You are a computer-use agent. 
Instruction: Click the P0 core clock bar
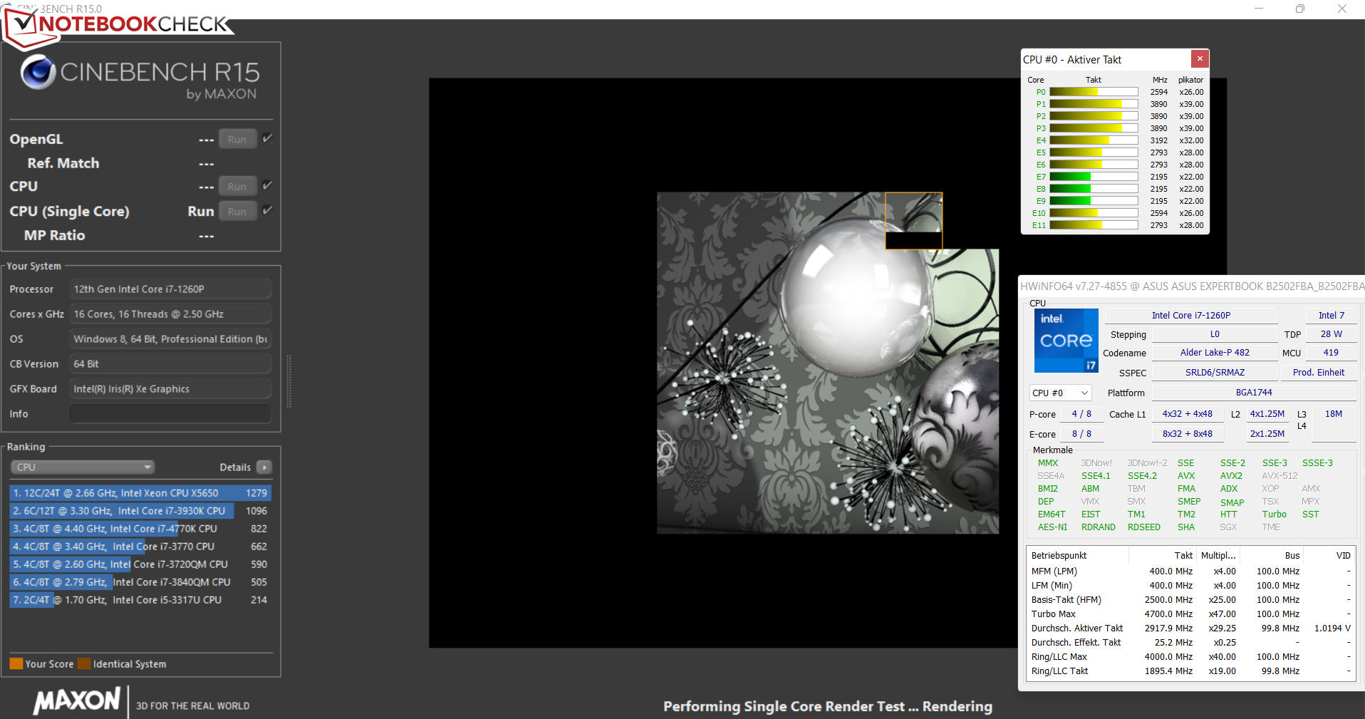[x=1094, y=92]
